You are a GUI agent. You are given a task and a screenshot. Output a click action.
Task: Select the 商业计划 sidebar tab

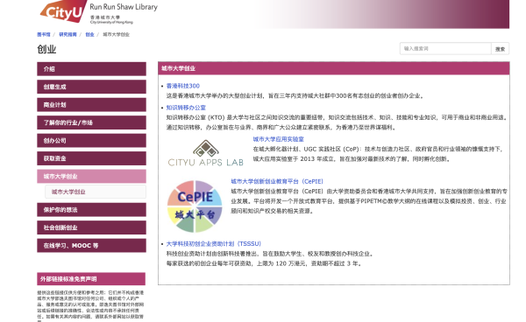[91, 105]
